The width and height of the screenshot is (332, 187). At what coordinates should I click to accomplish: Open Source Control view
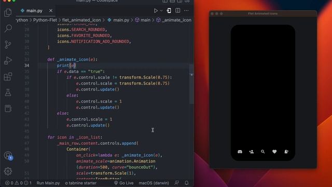pos(8,45)
